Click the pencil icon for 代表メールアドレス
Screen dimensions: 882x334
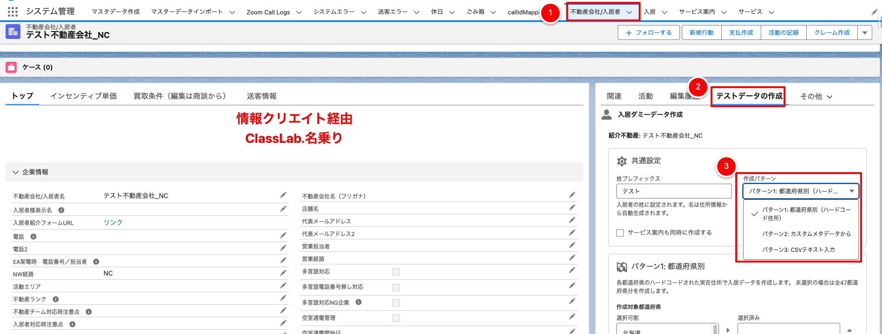tap(572, 220)
